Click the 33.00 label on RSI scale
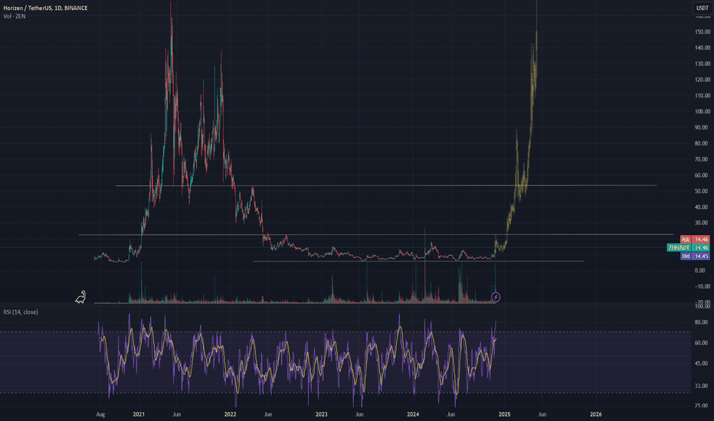This screenshot has height=421, width=714. (702, 386)
